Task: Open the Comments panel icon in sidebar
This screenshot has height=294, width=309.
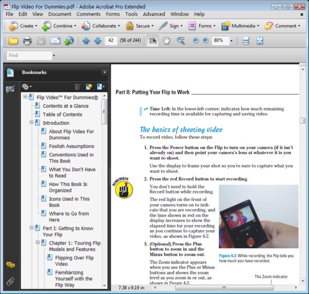Action: coord(10,265)
